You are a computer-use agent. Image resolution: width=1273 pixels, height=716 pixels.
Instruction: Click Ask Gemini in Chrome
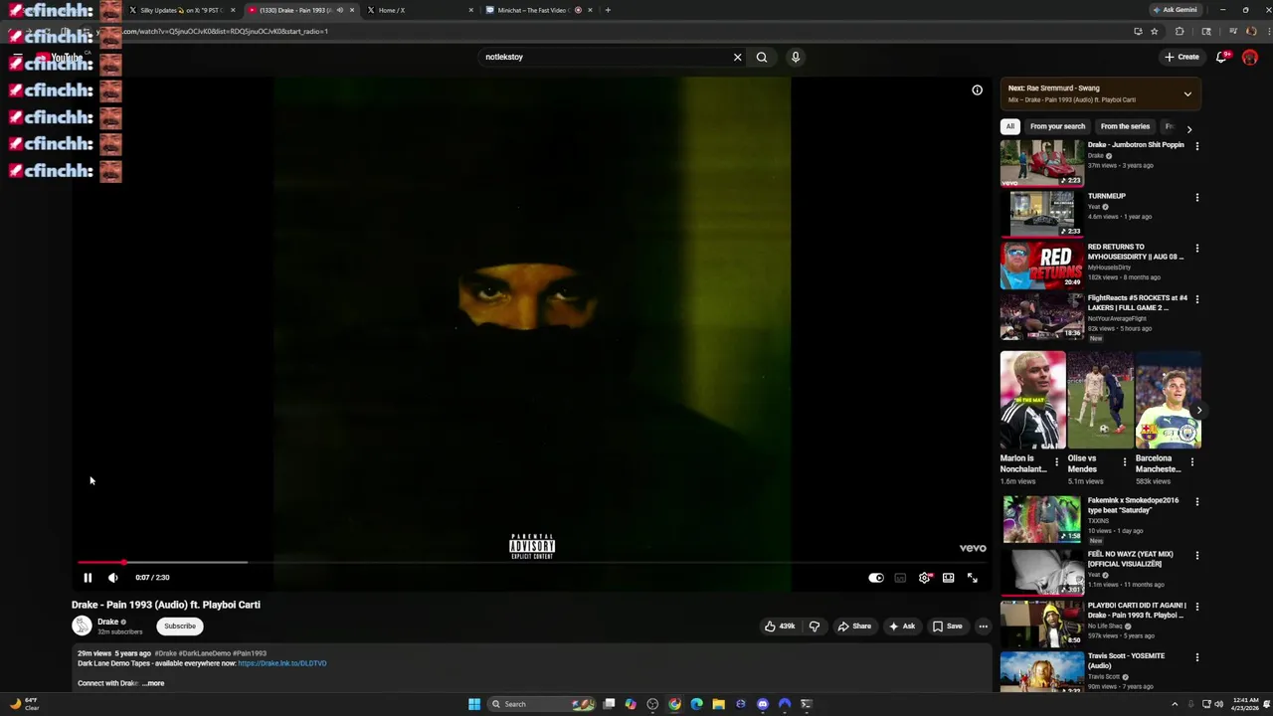tap(1176, 10)
